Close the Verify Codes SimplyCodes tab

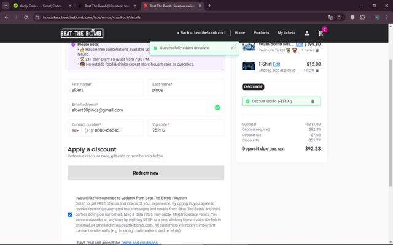click(x=70, y=6)
